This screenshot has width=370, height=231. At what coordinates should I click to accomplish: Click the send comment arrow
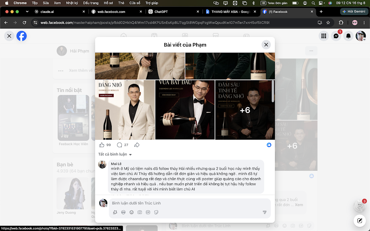(265, 212)
